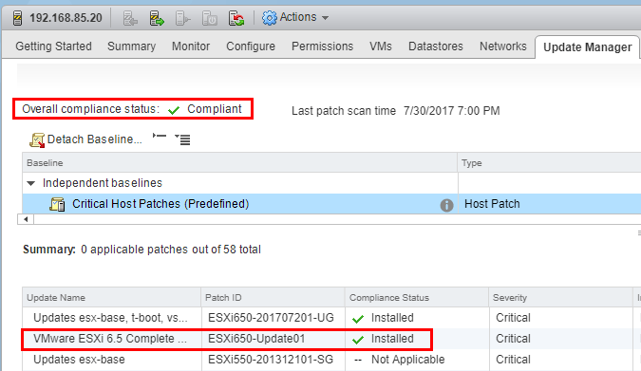Click the Detach Baseline button
Screen dimensions: 641x371
point(85,139)
